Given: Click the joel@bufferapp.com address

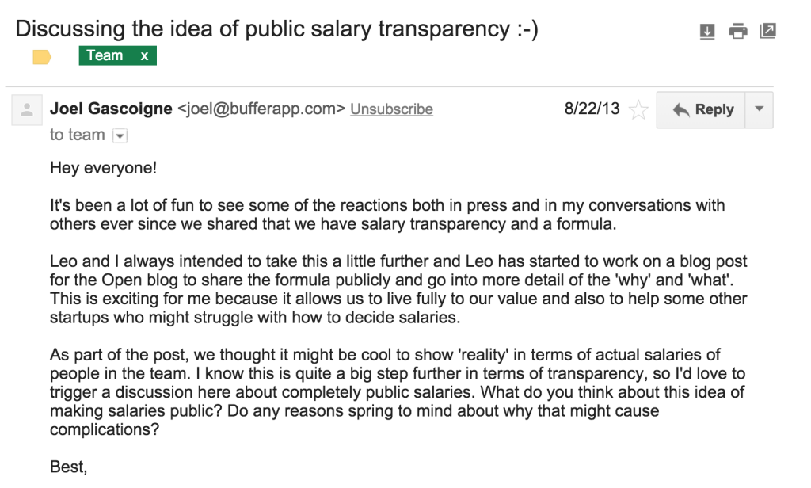Looking at the screenshot, I should pos(261,109).
